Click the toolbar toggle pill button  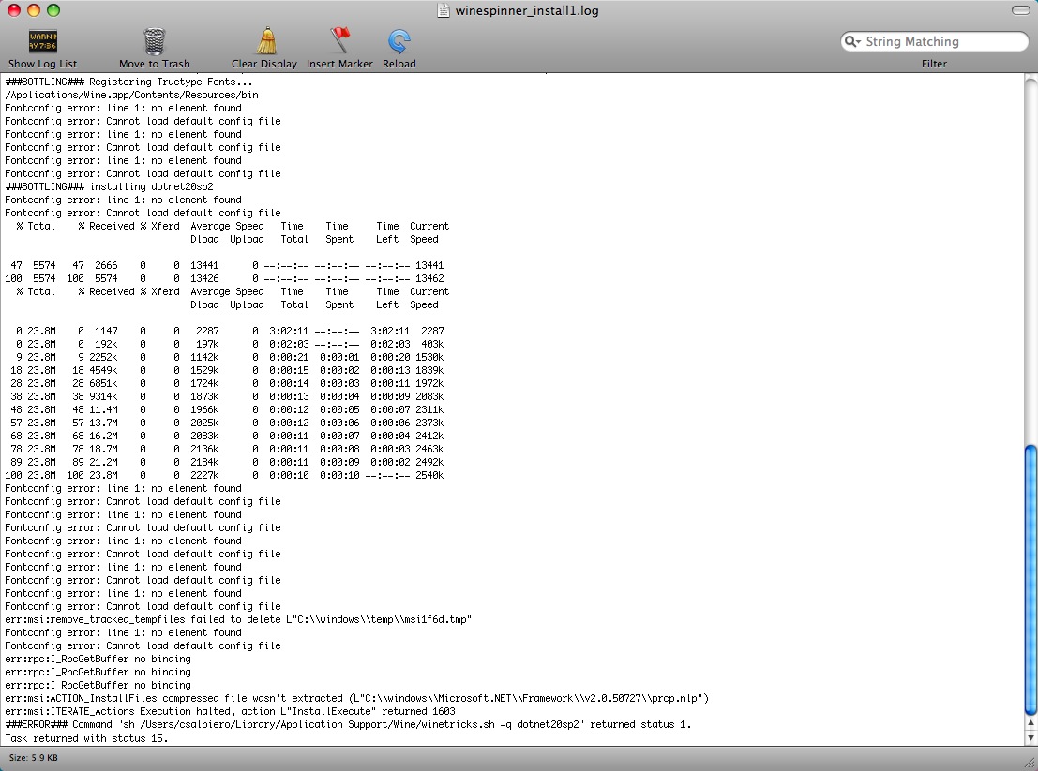pos(1021,10)
